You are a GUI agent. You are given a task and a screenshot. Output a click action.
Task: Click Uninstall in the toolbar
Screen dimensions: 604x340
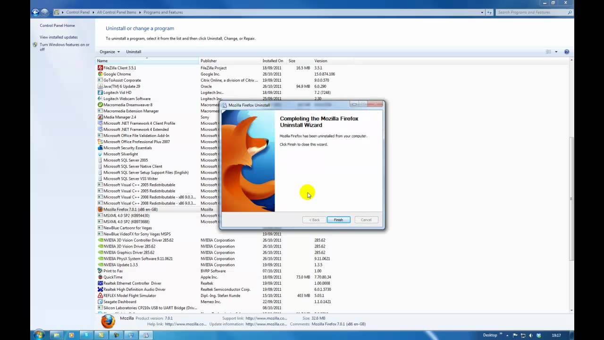(134, 51)
